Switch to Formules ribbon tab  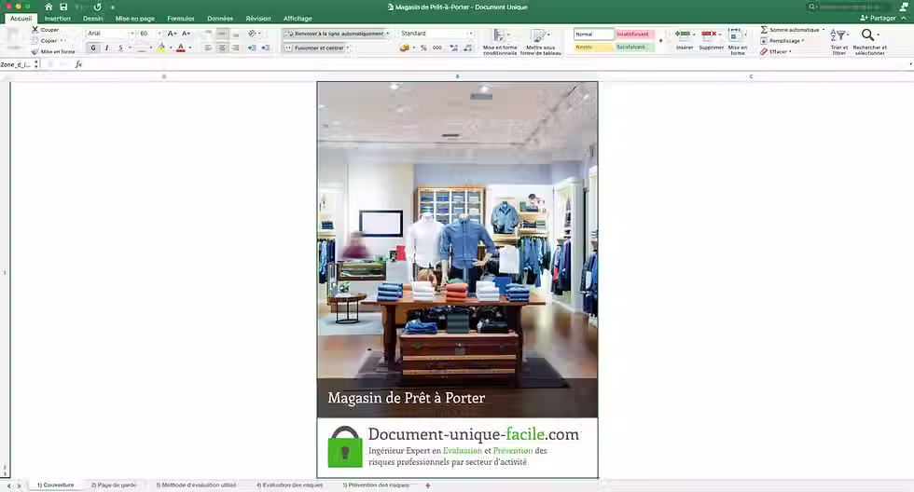(181, 19)
